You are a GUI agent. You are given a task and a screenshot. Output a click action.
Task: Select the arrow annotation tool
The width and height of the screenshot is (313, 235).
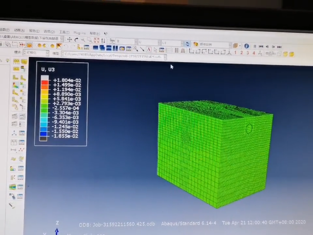(x=142, y=49)
